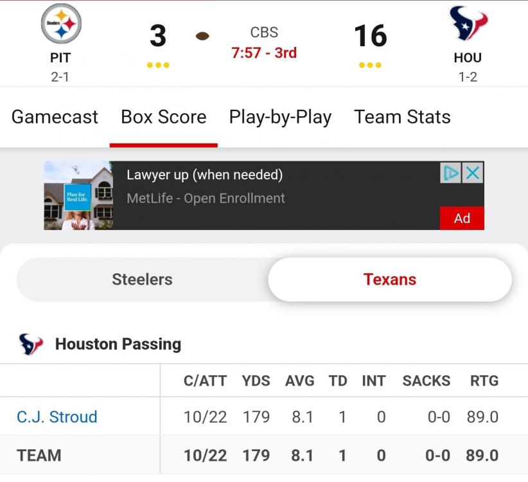
Task: Click the Pittsburgh Steelers team logo
Action: pyautogui.click(x=60, y=24)
